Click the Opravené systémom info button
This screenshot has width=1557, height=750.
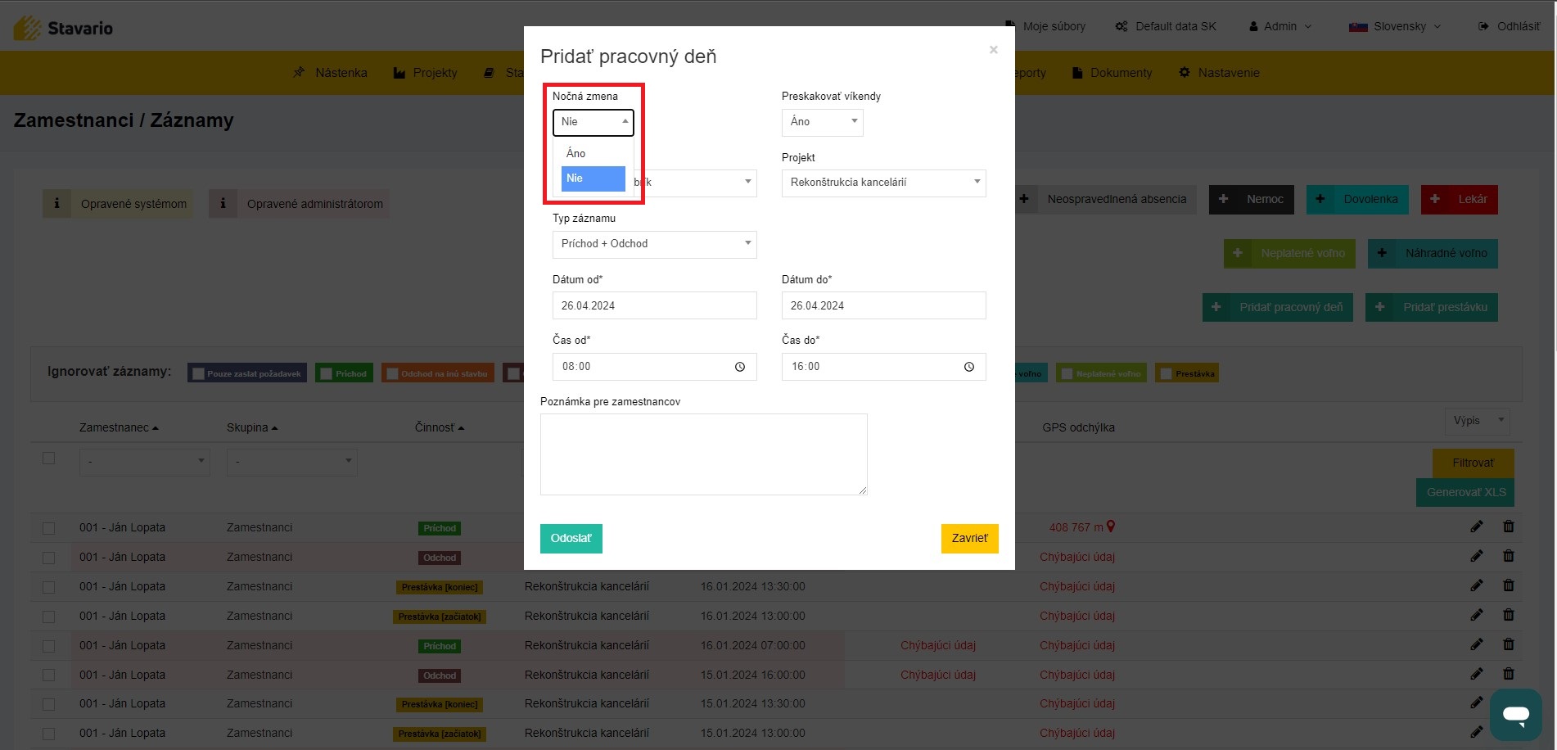pos(118,204)
